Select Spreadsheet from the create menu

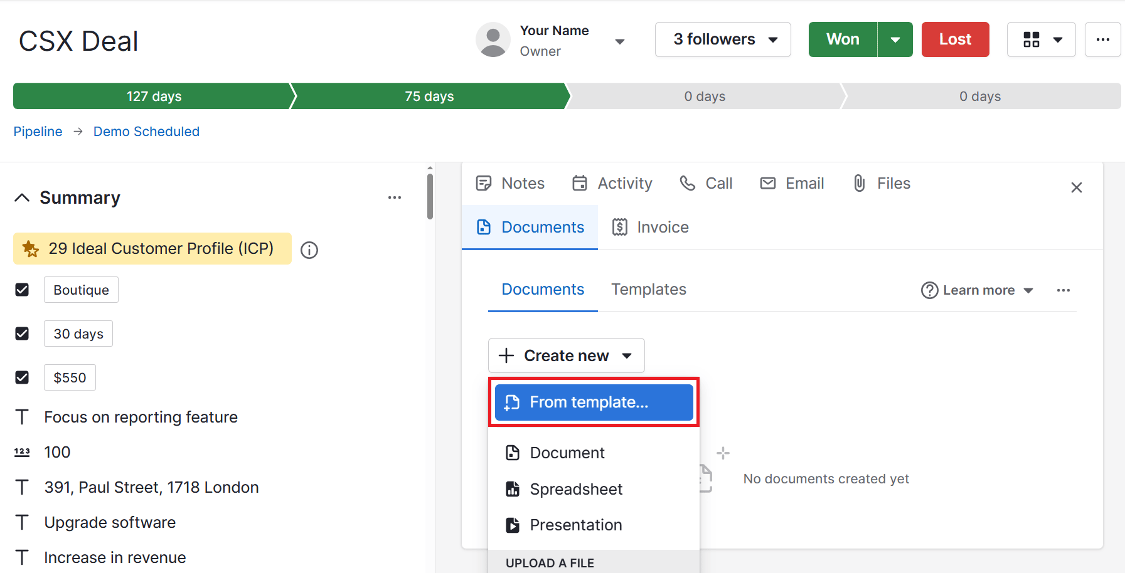click(575, 489)
